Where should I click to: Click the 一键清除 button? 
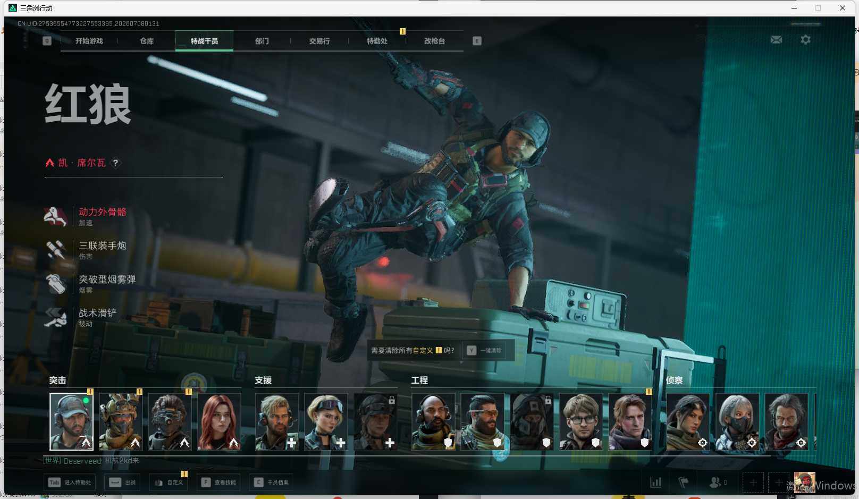pyautogui.click(x=485, y=350)
